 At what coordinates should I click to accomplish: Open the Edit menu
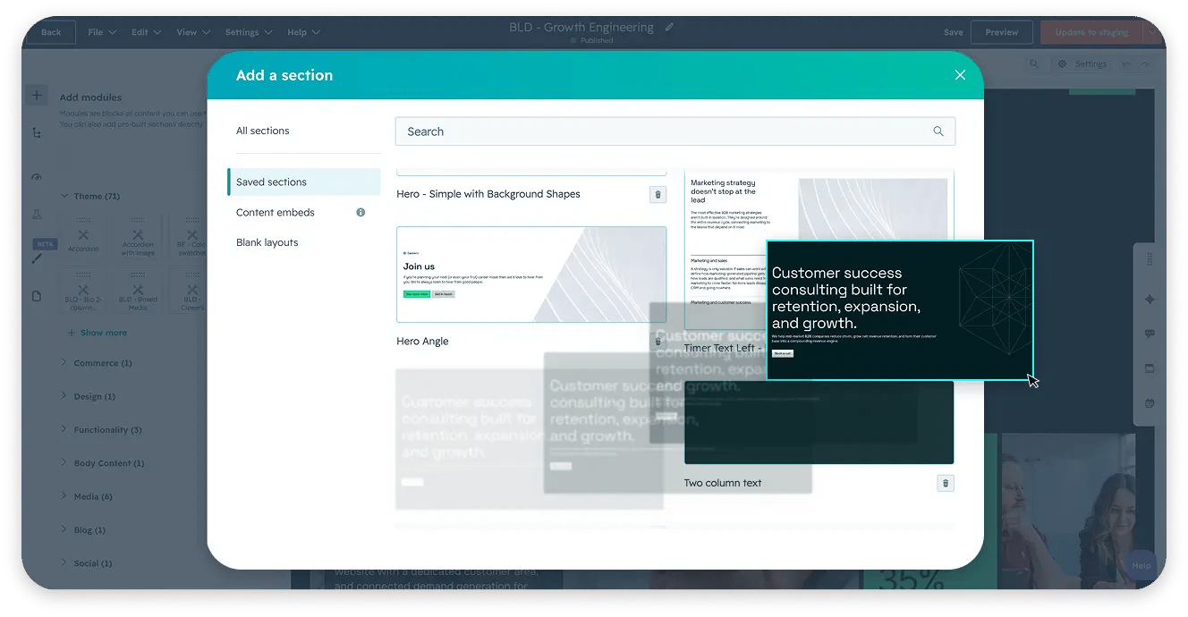(x=146, y=32)
